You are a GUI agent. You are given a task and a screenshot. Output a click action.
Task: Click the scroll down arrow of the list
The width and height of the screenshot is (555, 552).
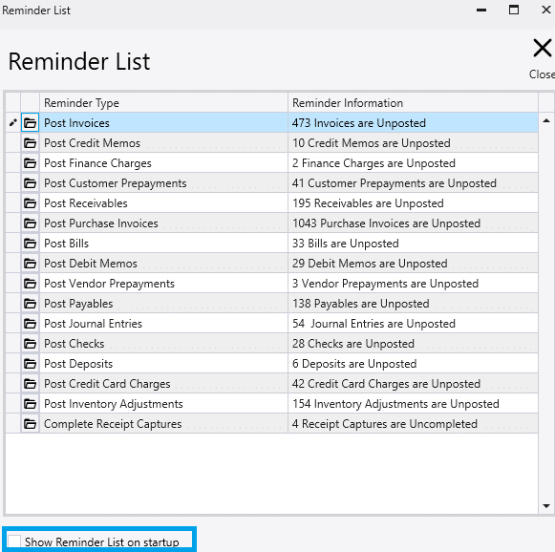546,506
